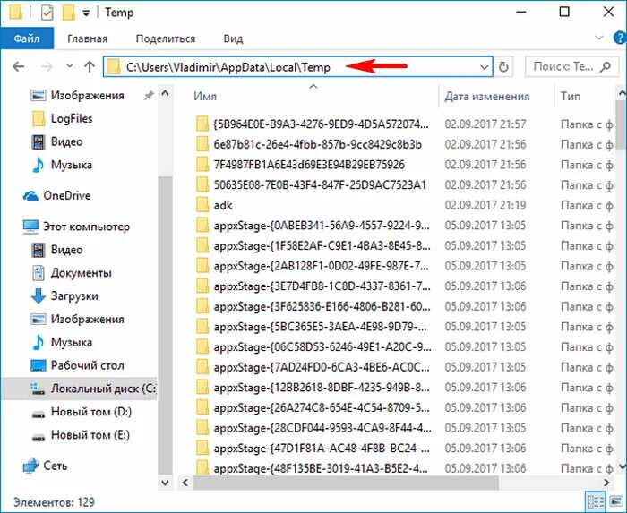627x513 pixels.
Task: Refresh the folder with the reload icon
Action: (x=503, y=67)
